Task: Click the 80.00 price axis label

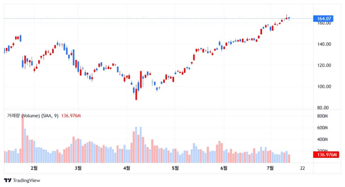Action: click(x=323, y=107)
